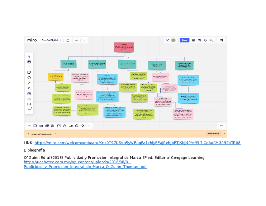This screenshot has width=266, height=206.
Task: Open the timer icon in bottom toolbar
Action: [77, 126]
